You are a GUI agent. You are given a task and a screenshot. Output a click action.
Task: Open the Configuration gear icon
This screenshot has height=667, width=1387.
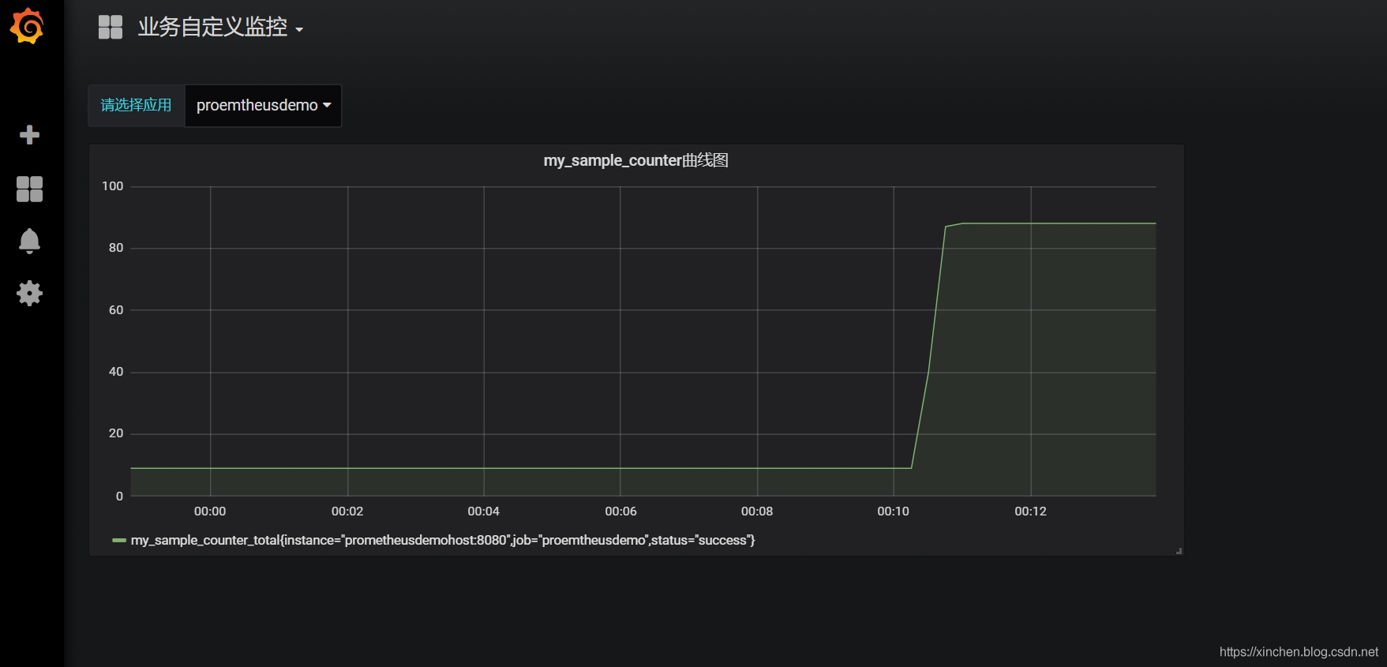pyautogui.click(x=29, y=294)
